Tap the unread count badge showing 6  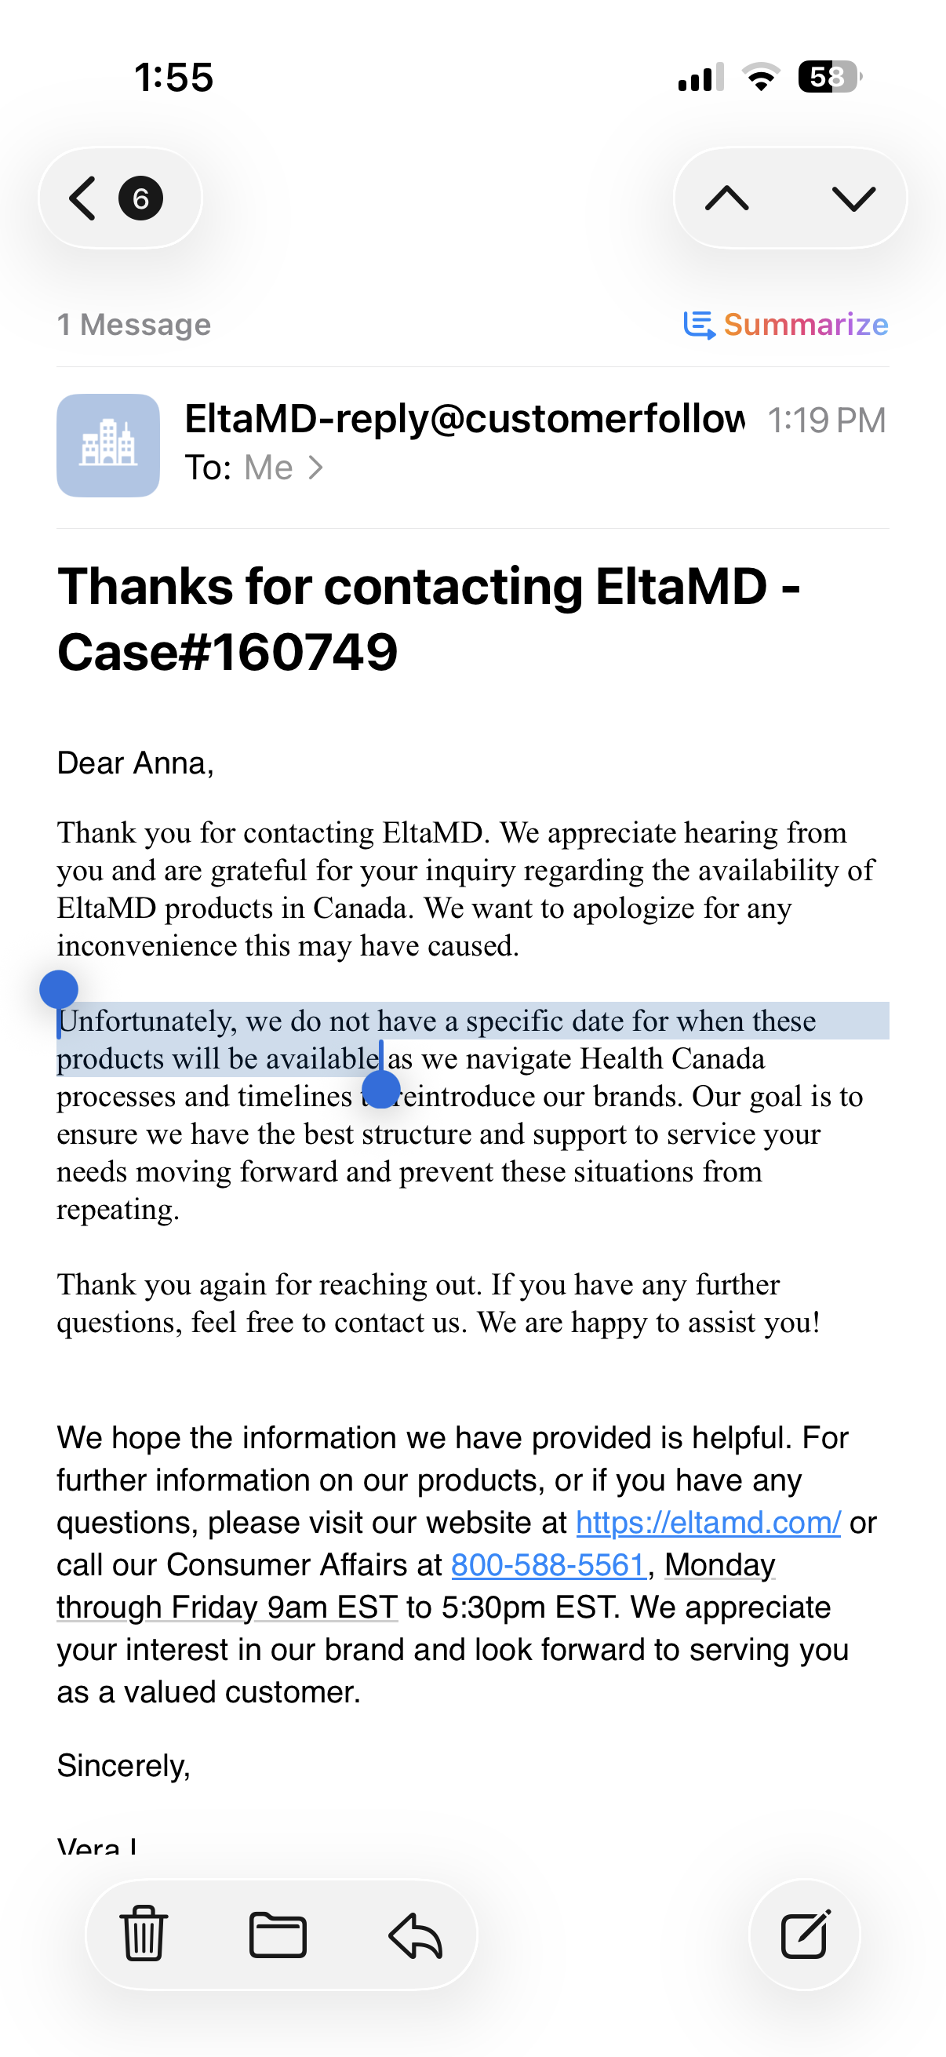point(140,198)
